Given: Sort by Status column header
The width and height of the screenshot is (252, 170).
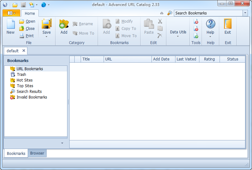Looking at the screenshot, I should (232, 59).
